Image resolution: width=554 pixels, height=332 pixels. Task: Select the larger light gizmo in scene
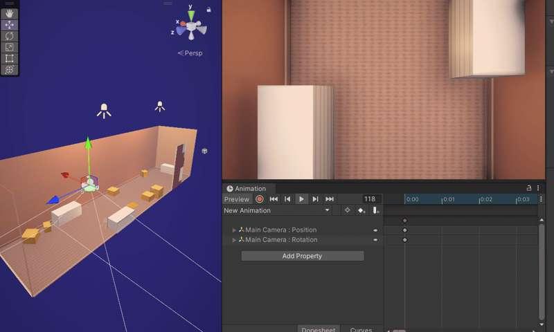tap(104, 111)
